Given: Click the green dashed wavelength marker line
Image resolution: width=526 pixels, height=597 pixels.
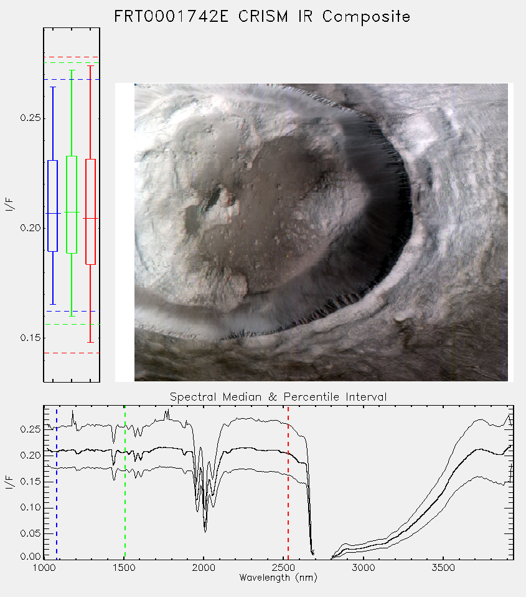Looking at the screenshot, I should pyautogui.click(x=125, y=482).
